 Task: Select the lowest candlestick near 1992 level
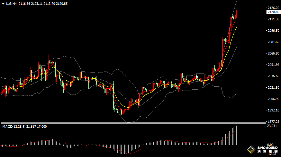coord(122,111)
